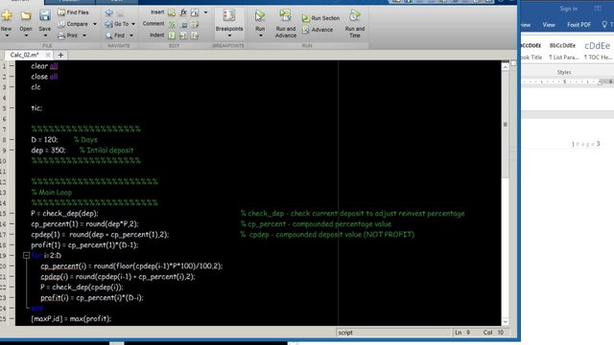Toggle the breakpoint dash at line 5
This screenshot has width=614, height=345.
pyautogui.click(x=12, y=108)
